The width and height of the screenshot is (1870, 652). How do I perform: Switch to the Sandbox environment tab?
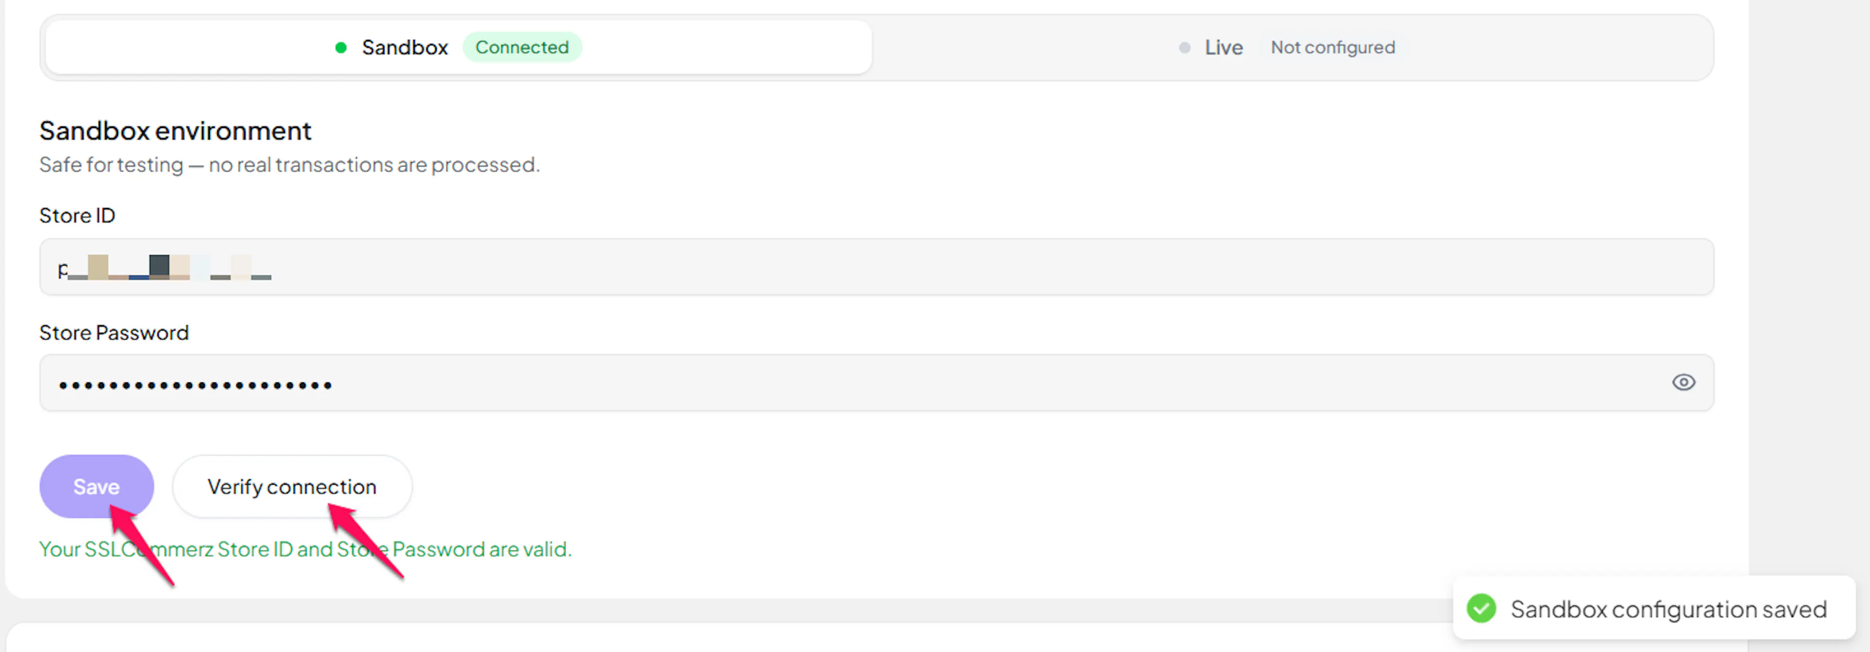pyautogui.click(x=458, y=47)
